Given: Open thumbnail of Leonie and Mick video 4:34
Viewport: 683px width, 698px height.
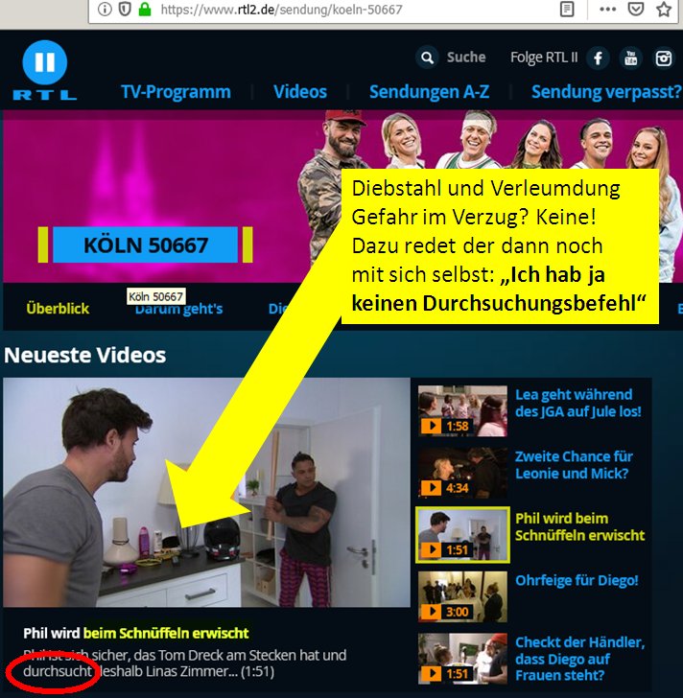Looking at the screenshot, I should (462, 473).
